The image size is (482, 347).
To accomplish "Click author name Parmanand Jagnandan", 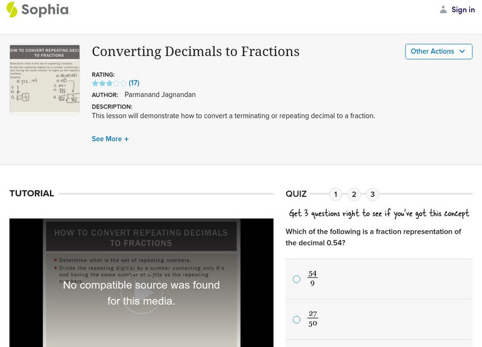I will click(159, 95).
